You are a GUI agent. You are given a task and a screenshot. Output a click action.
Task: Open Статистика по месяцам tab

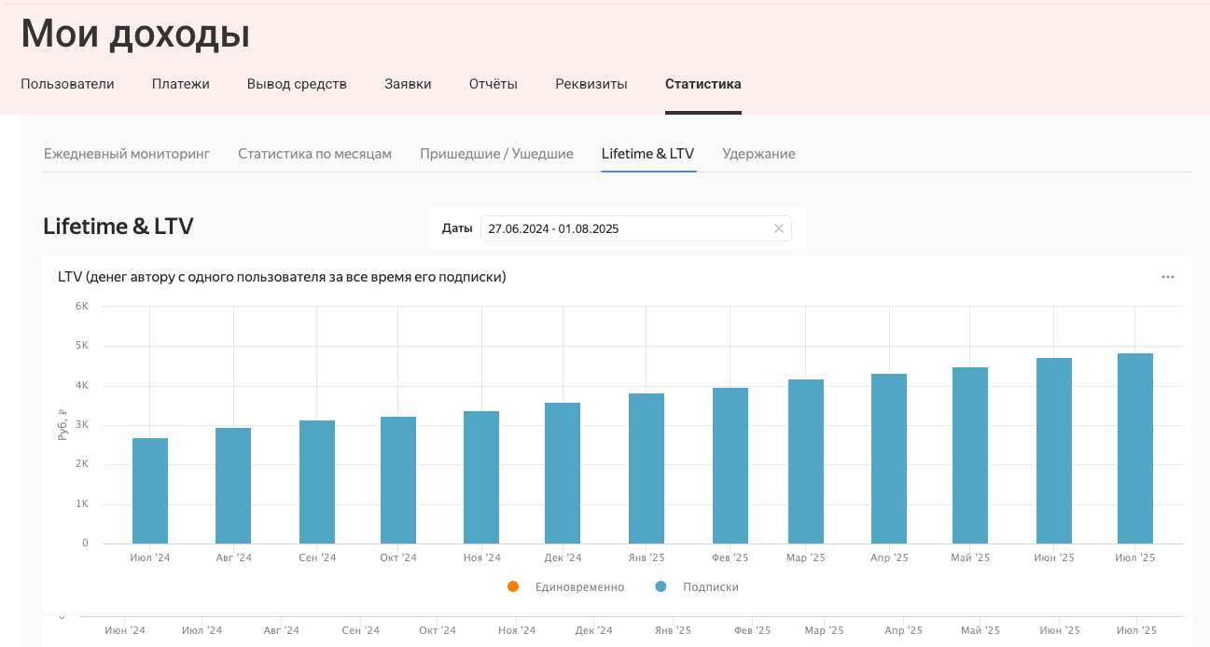point(314,154)
